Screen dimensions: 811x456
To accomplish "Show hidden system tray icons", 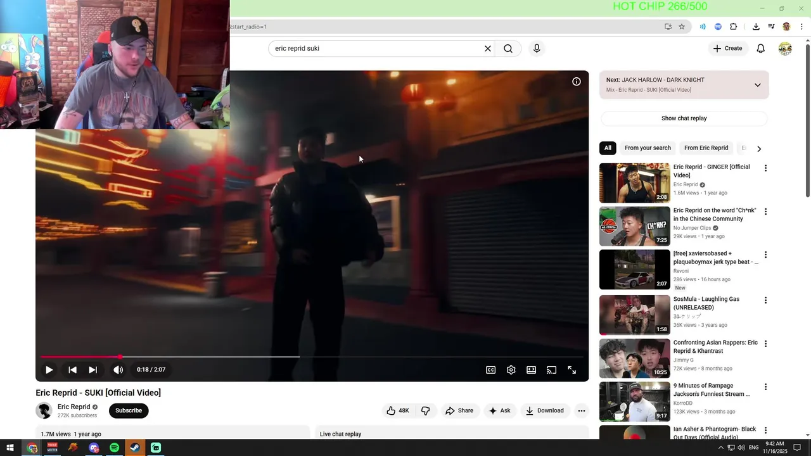I will coord(720,448).
